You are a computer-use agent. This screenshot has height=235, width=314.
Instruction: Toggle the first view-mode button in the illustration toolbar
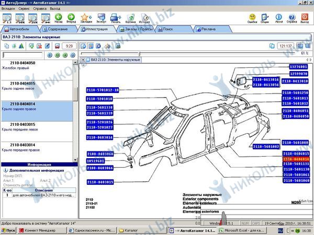83,46
